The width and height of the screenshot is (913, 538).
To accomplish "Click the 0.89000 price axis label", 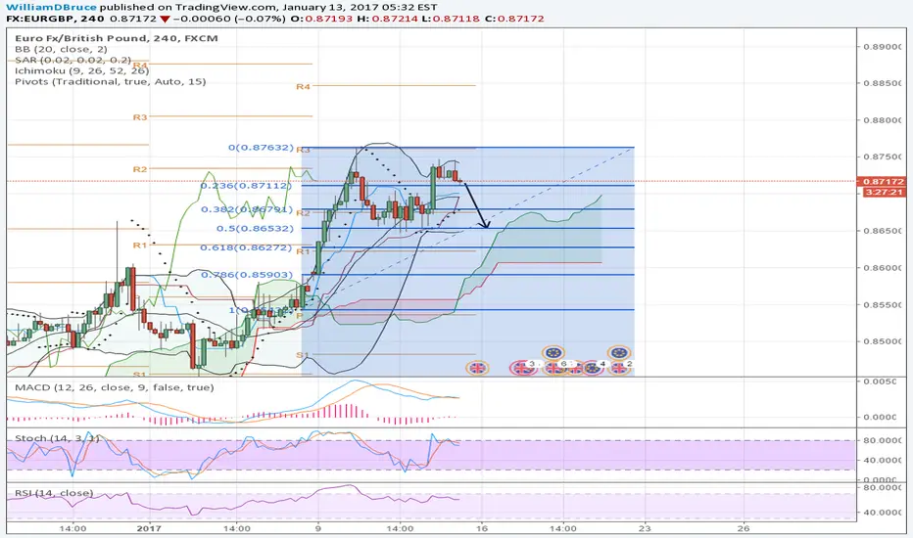I will (883, 47).
